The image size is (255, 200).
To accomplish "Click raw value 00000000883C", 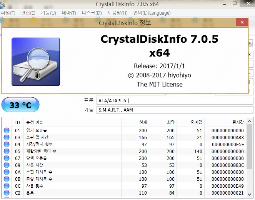I will coord(228,165).
